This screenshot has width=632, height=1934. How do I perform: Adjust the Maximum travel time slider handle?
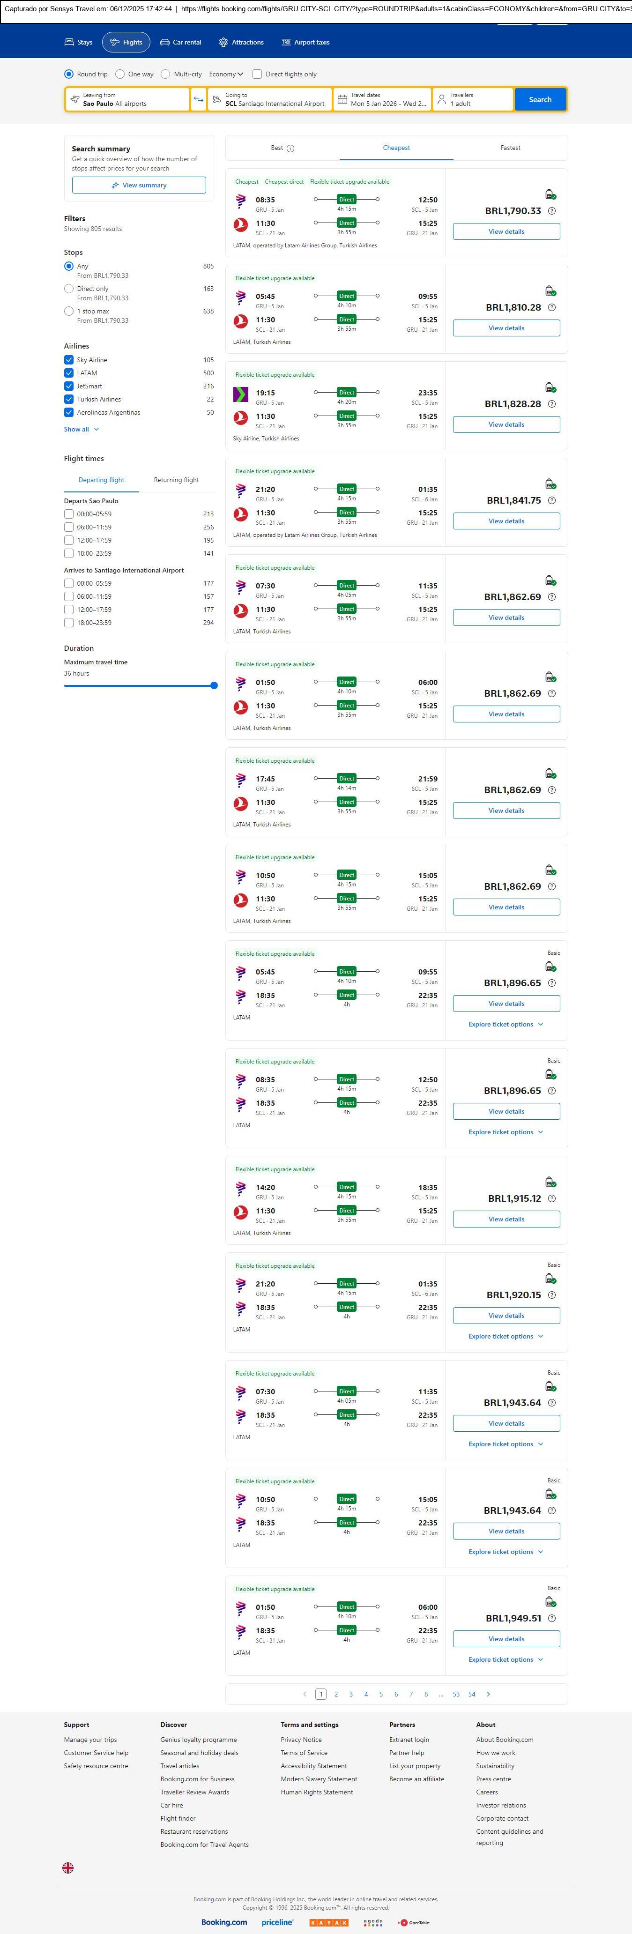click(x=214, y=685)
